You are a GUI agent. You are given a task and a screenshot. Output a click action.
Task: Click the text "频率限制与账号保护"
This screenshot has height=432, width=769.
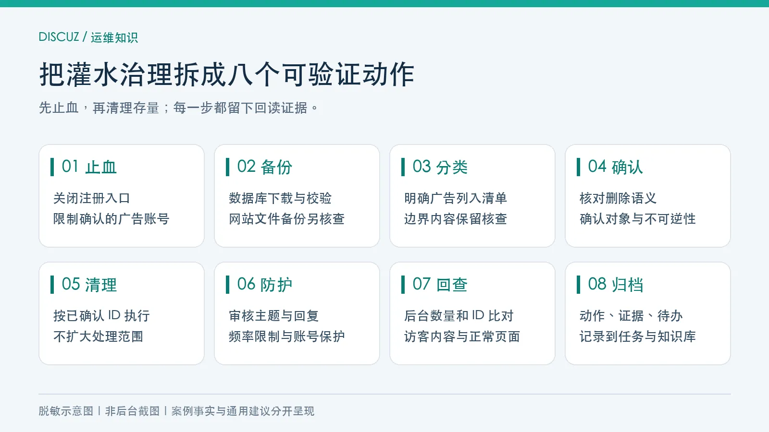(x=286, y=336)
